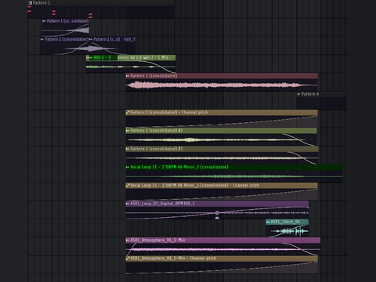Select the Pattern 3 (consolidated) #3 clip title
Viewport: 376px width, 282px height.
click(x=157, y=149)
